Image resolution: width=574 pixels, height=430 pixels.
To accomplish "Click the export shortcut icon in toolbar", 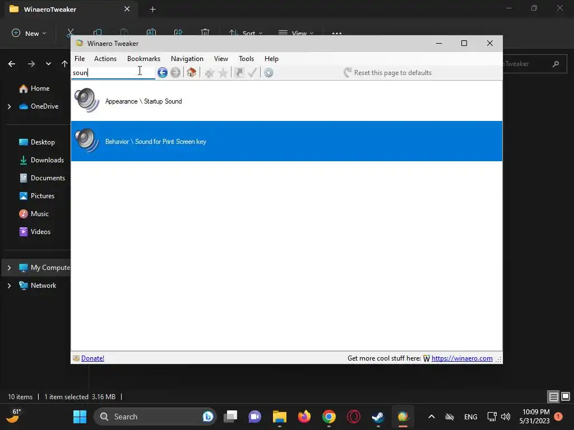I will (239, 73).
